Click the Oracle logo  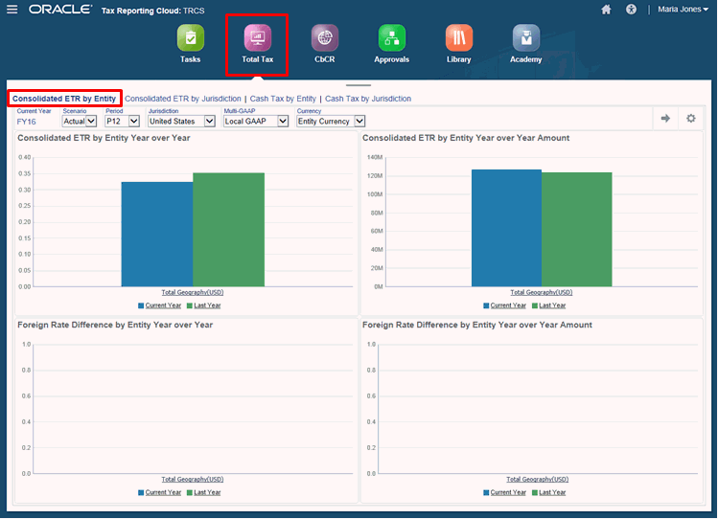60,10
